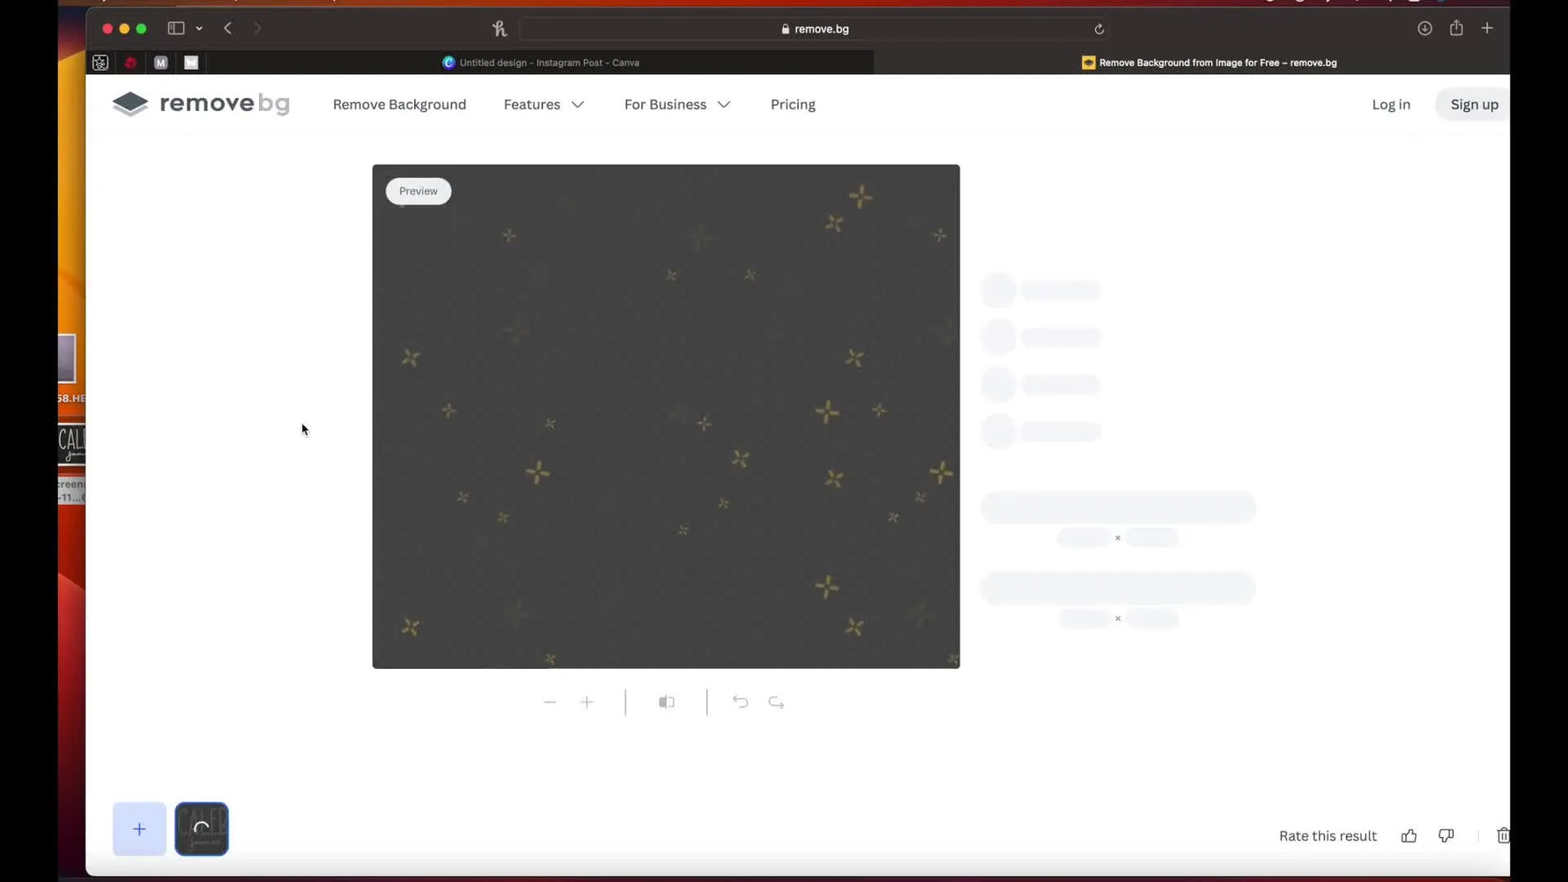This screenshot has width=1568, height=882.
Task: Add a new image with plus button
Action: pos(139,829)
